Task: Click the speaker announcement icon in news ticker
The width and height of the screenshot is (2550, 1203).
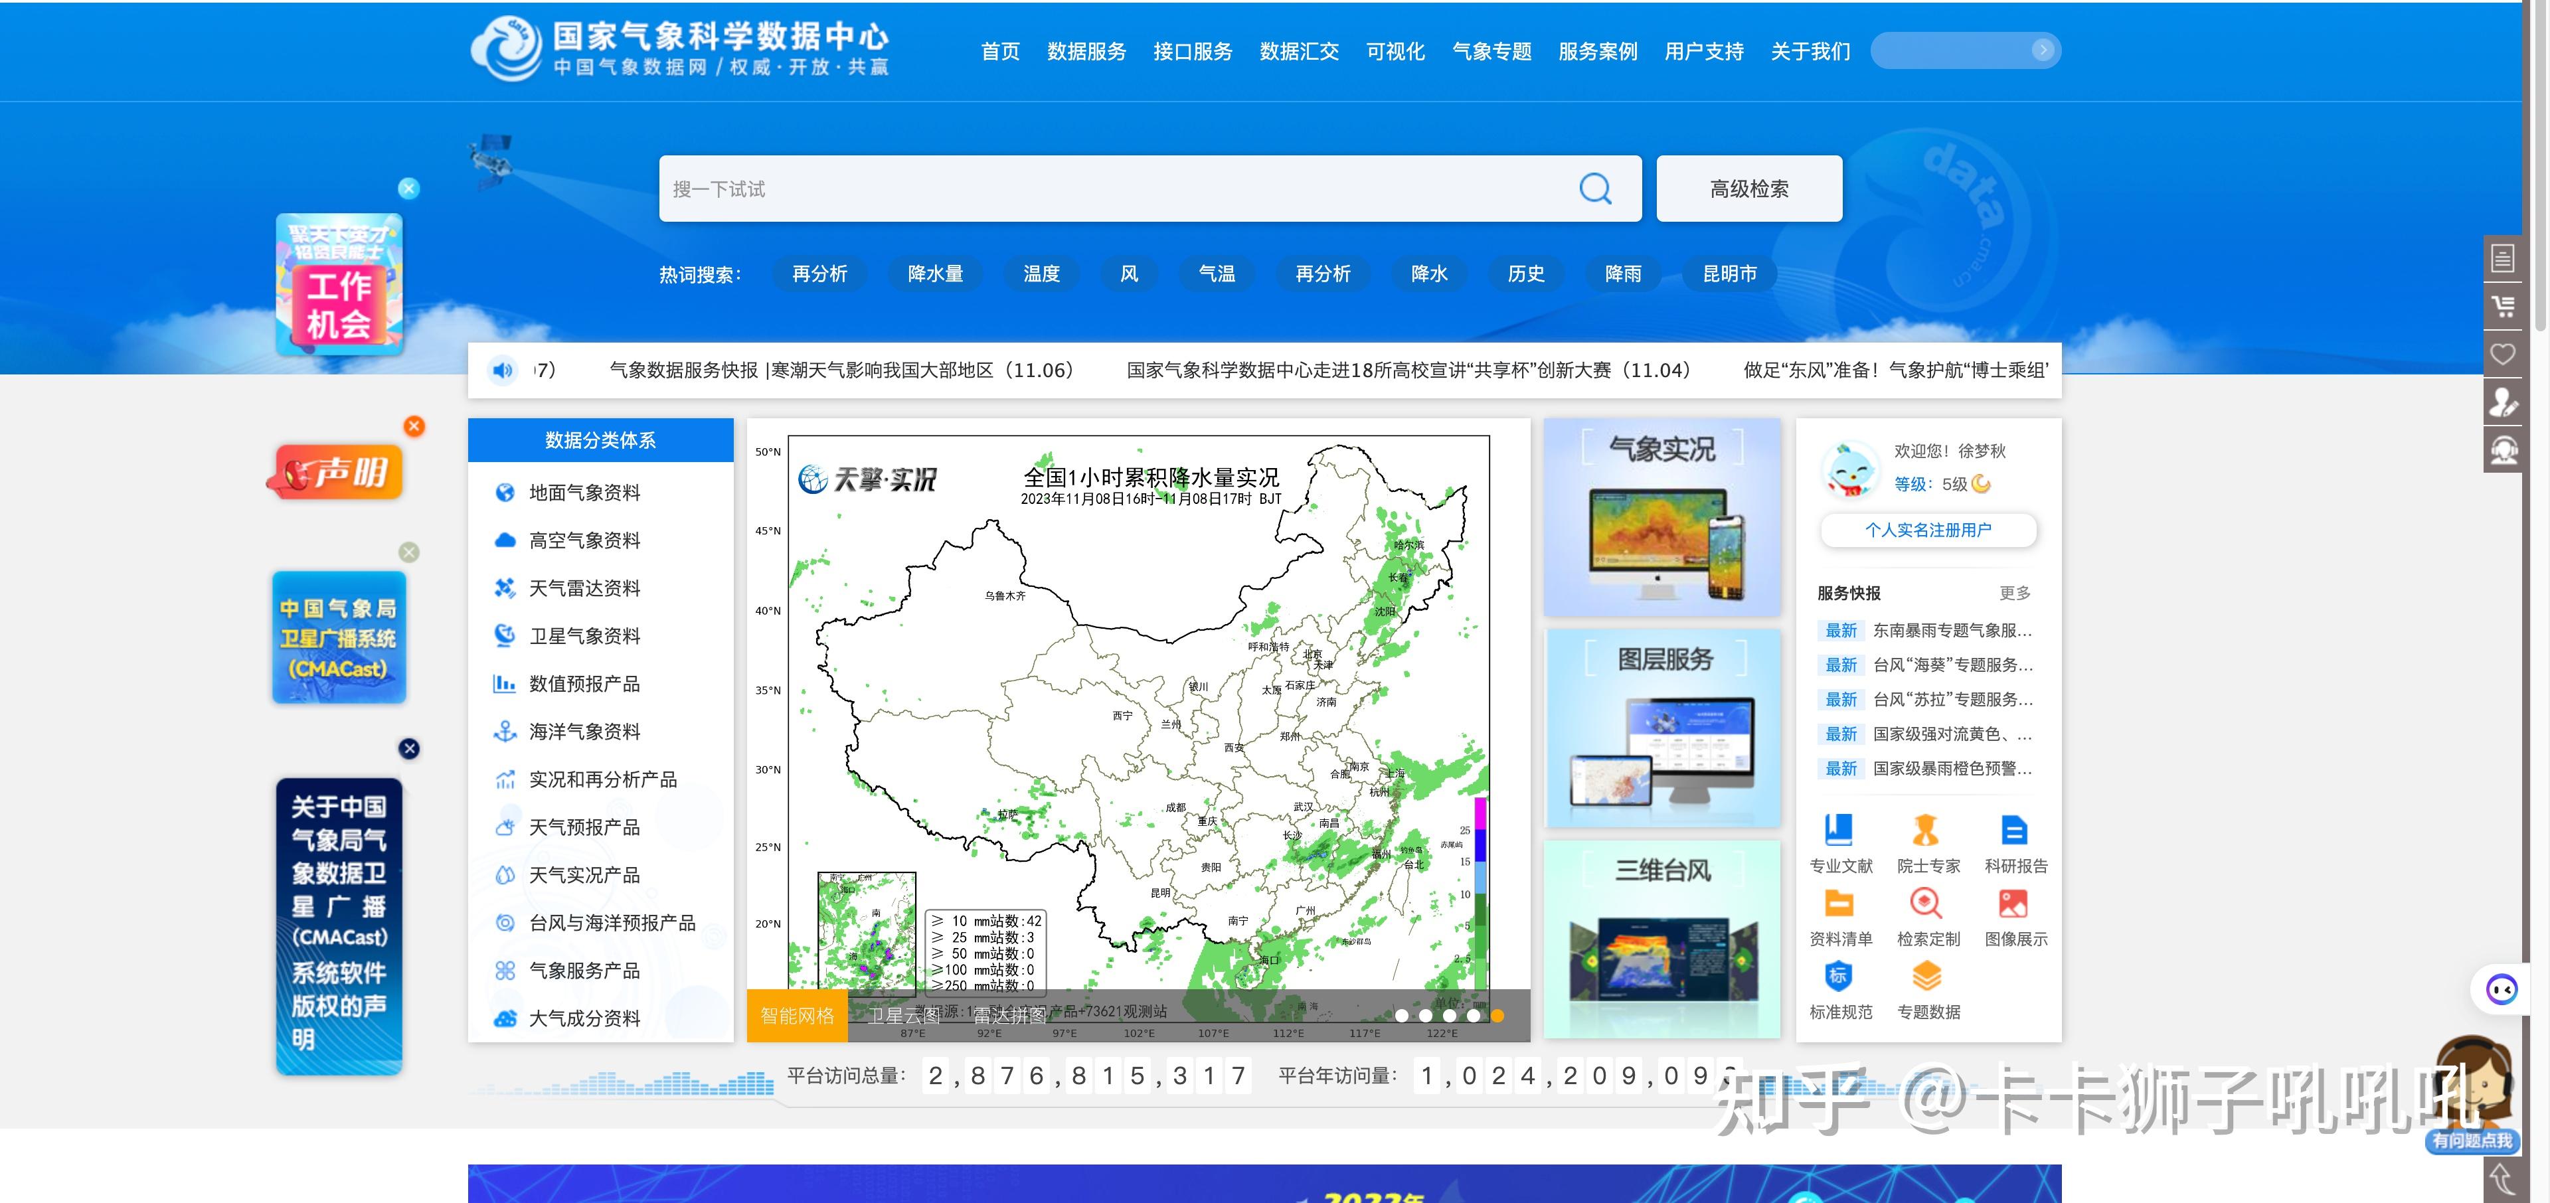Action: (503, 370)
